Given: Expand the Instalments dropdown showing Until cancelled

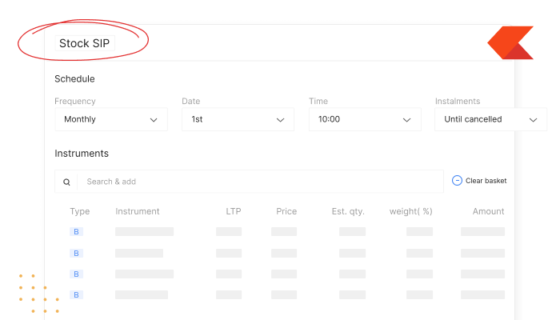Looking at the screenshot, I should [x=490, y=119].
